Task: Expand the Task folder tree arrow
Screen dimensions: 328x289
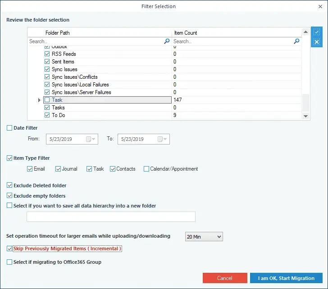Action: tap(39, 100)
